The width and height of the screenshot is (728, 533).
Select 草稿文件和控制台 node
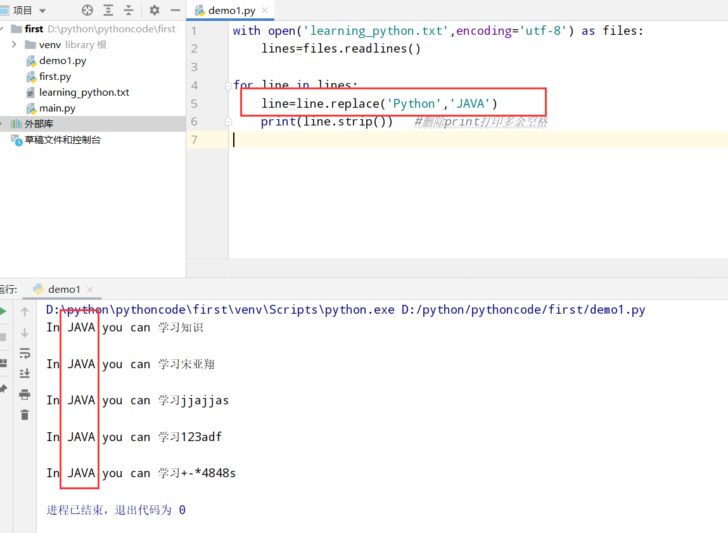(62, 140)
